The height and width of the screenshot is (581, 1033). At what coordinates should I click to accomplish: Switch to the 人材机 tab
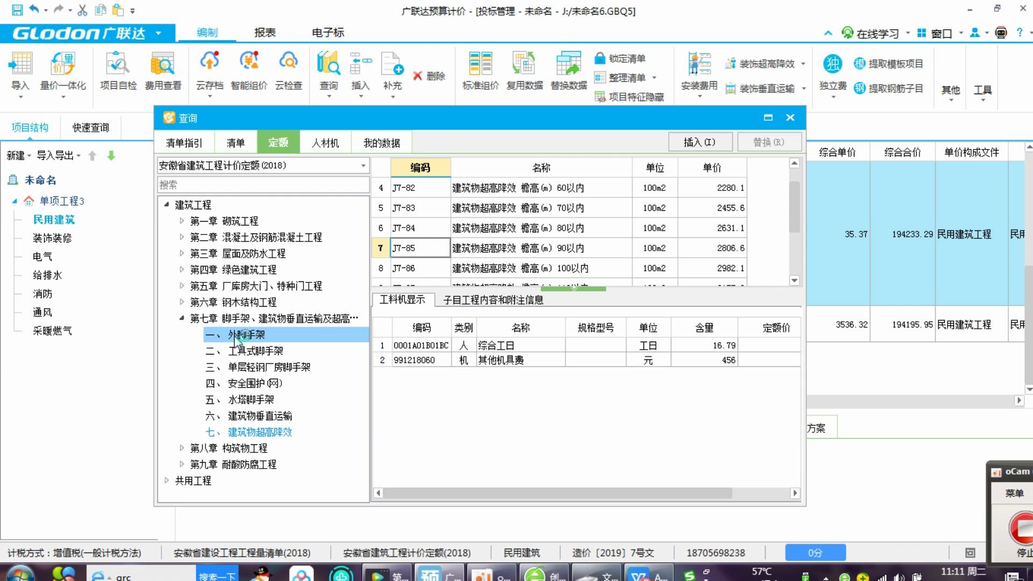click(325, 143)
